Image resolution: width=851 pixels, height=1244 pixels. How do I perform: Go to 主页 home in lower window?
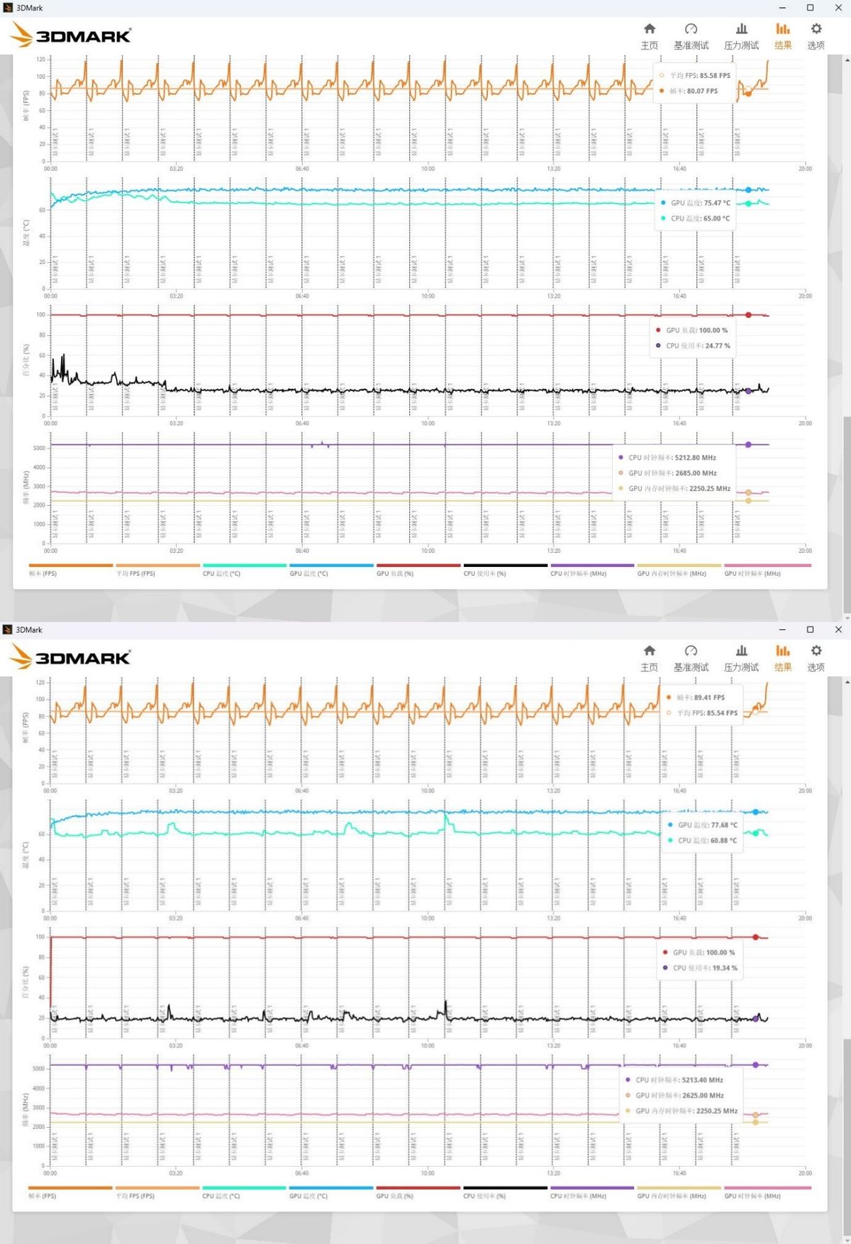[649, 658]
